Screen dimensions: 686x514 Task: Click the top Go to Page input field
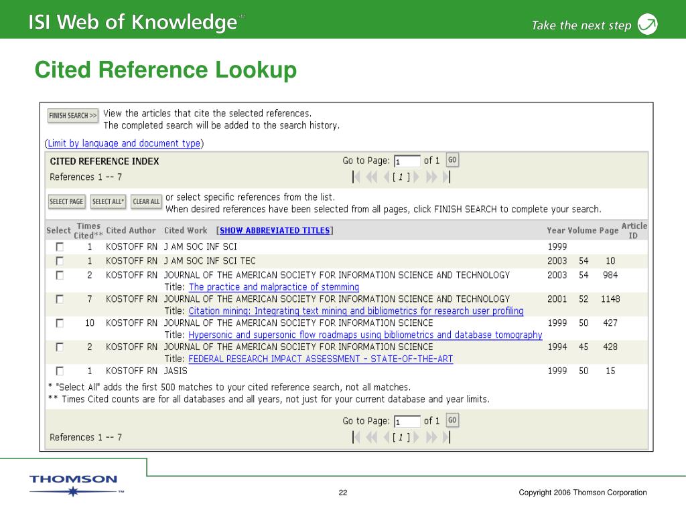point(407,161)
